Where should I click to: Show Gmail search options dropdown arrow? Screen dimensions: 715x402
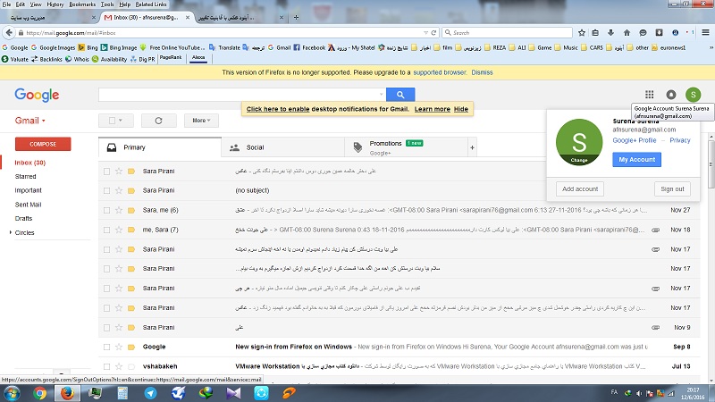pyautogui.click(x=382, y=95)
